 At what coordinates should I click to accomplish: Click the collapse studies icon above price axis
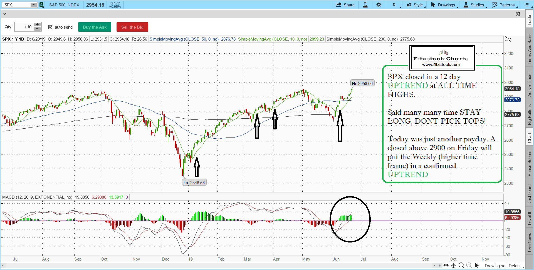click(508, 39)
